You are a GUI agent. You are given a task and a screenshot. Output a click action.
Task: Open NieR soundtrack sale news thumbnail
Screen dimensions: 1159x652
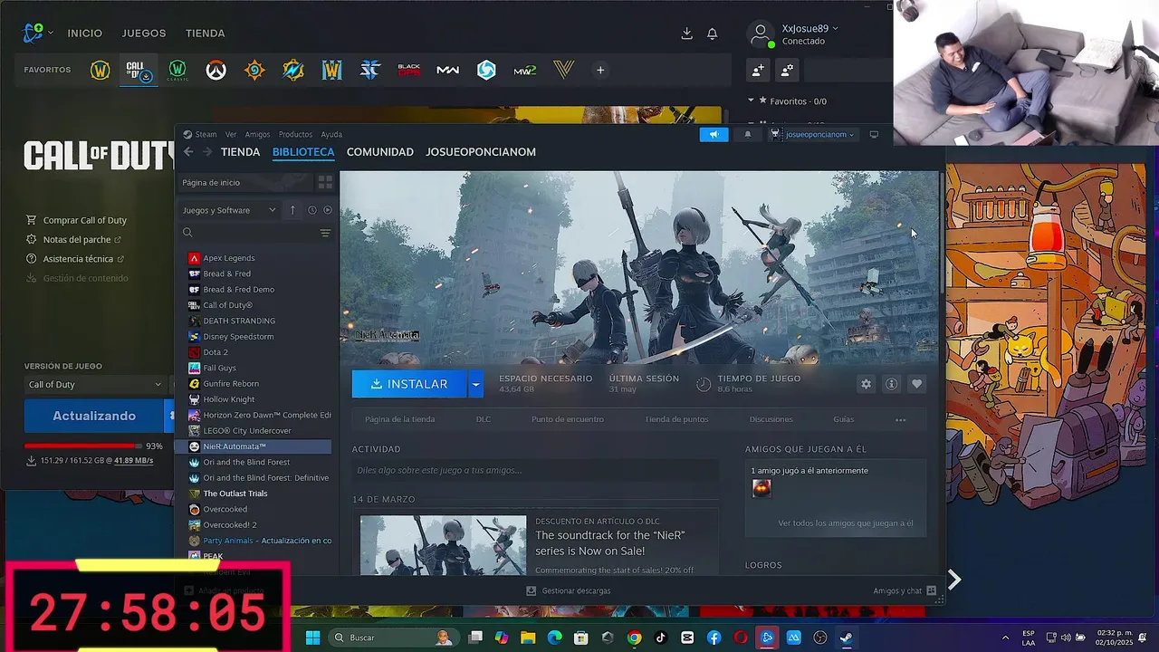[443, 545]
